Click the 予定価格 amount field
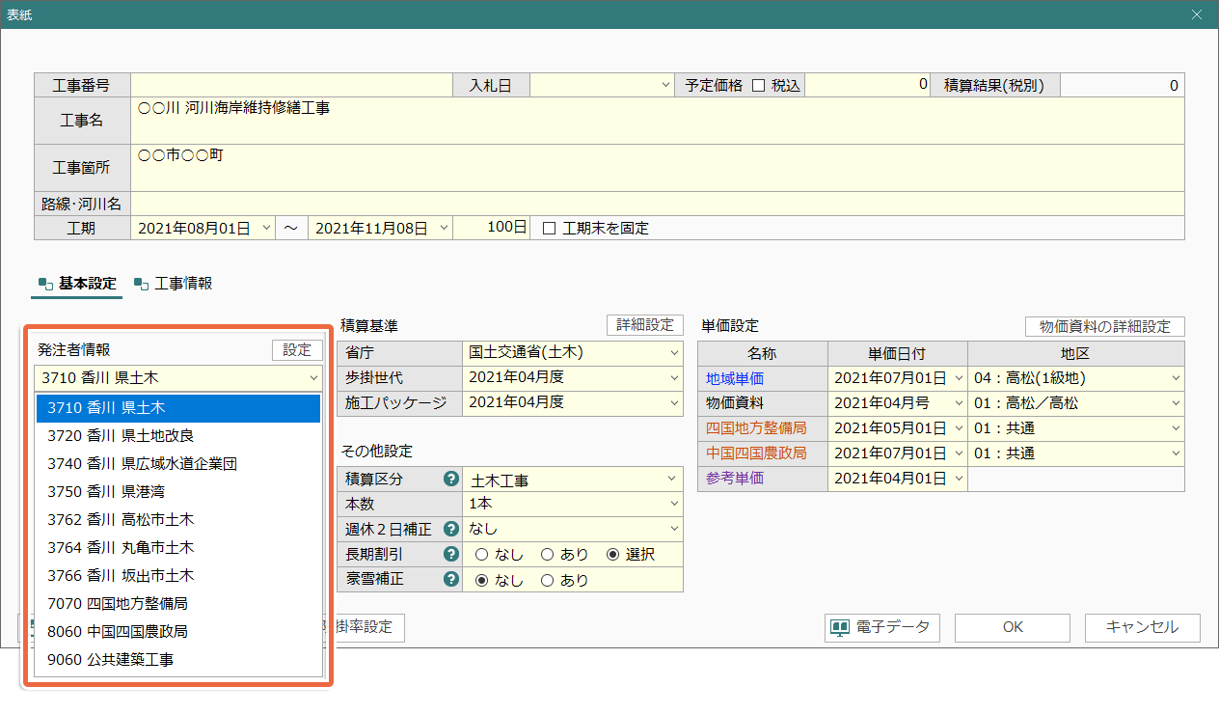 click(867, 85)
